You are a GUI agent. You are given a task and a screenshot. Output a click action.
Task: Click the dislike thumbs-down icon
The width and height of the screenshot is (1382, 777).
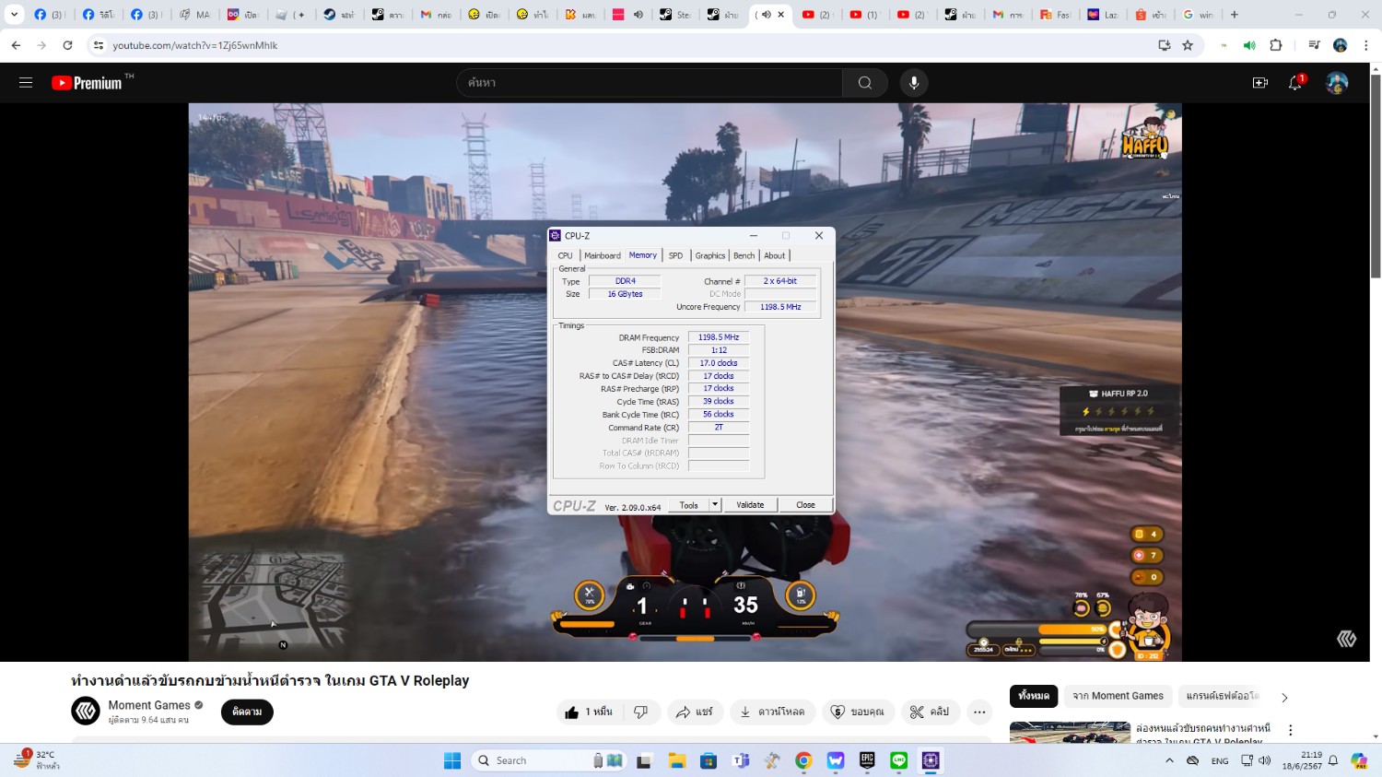coord(641,712)
